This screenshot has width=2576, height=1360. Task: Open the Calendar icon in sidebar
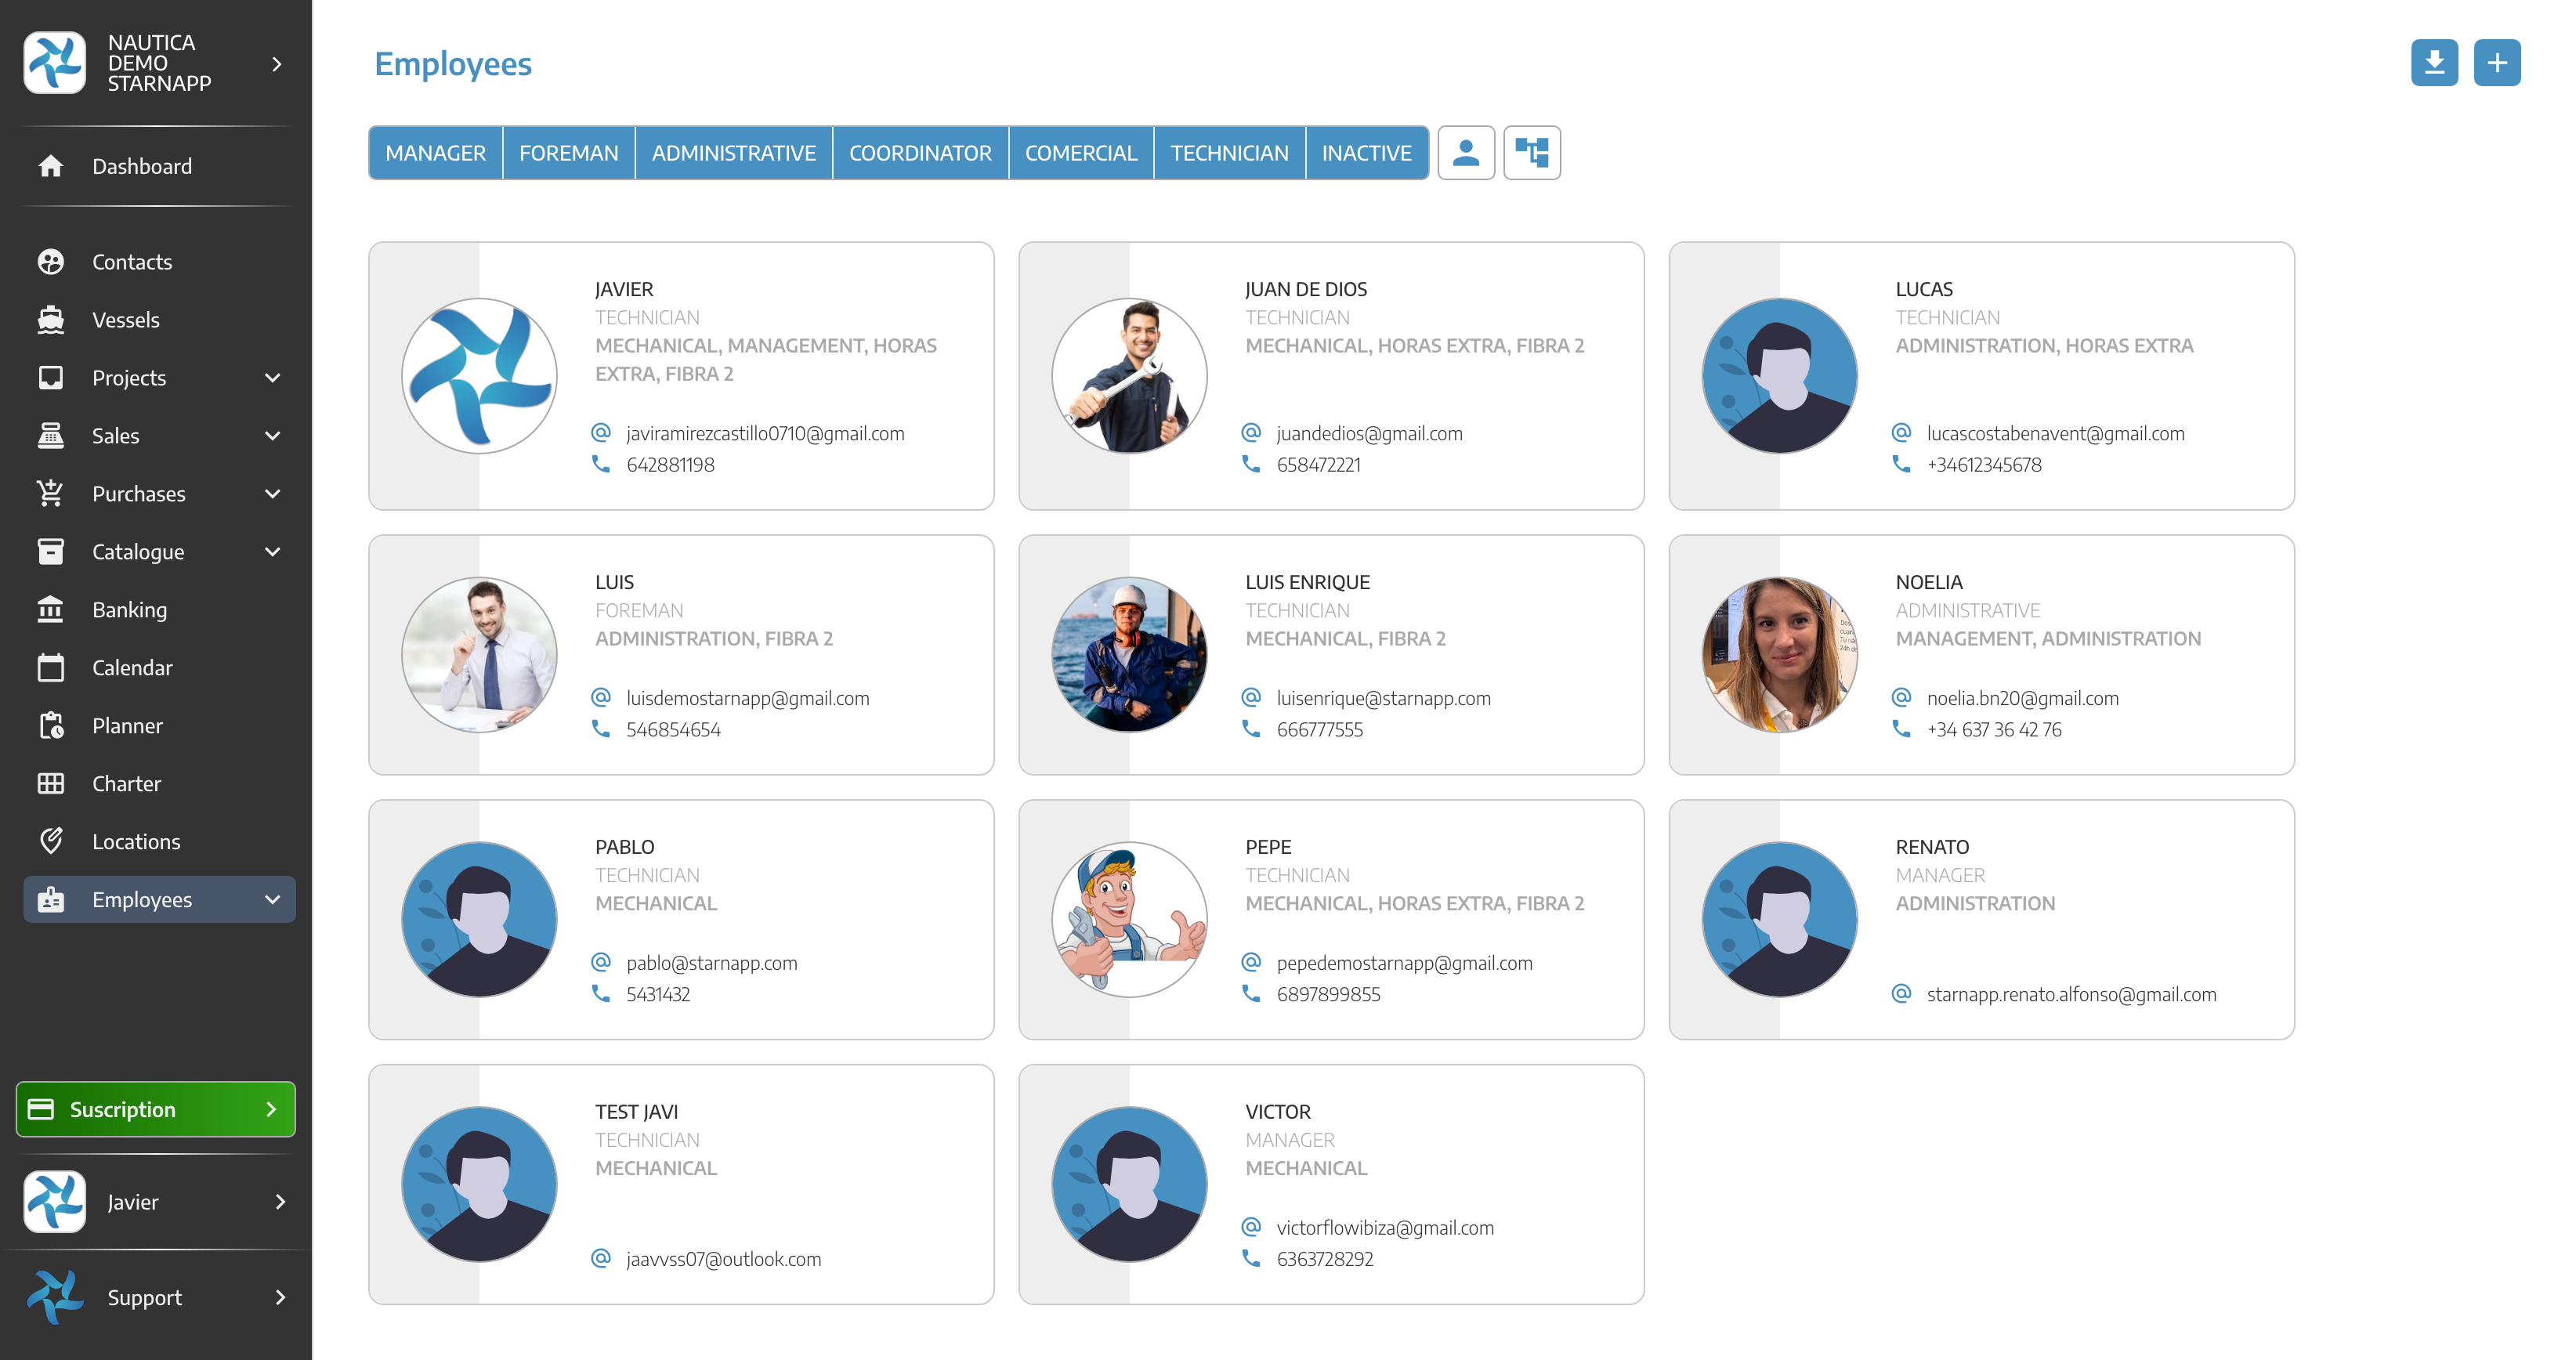tap(51, 668)
